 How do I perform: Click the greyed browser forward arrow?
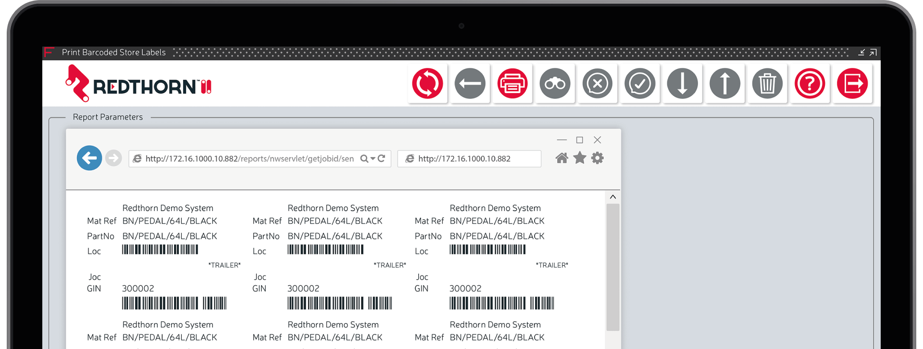point(113,158)
